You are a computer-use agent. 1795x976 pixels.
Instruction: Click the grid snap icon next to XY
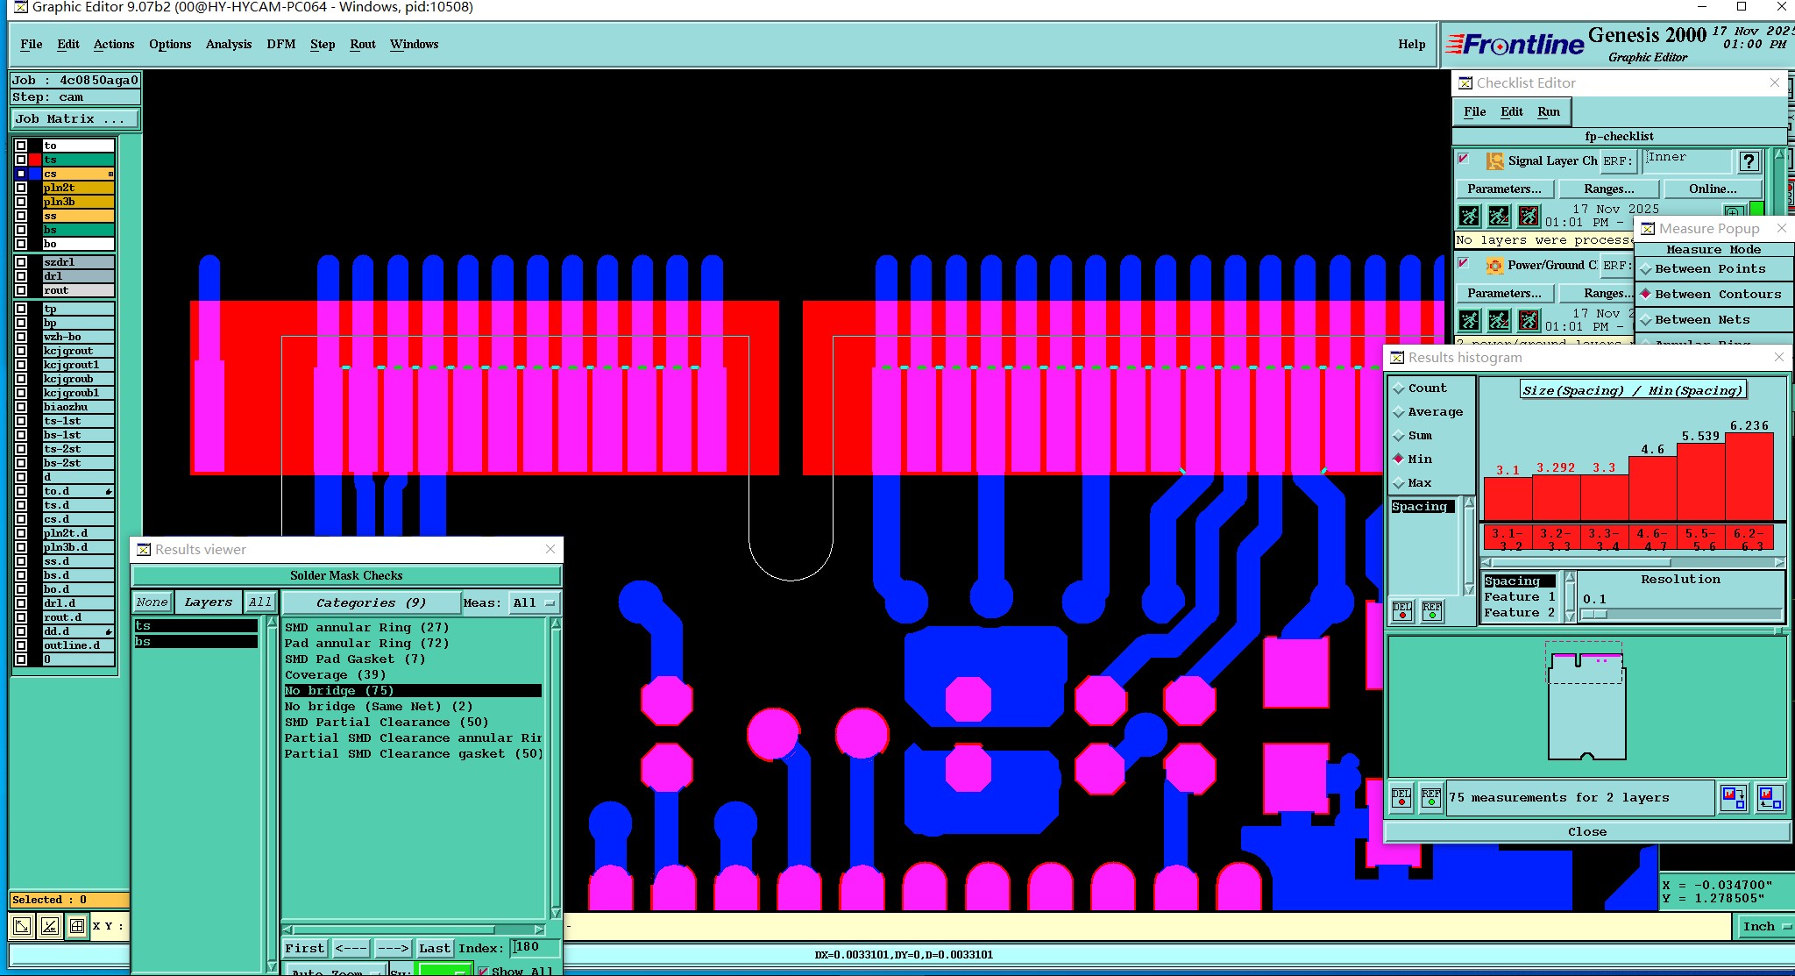(77, 926)
